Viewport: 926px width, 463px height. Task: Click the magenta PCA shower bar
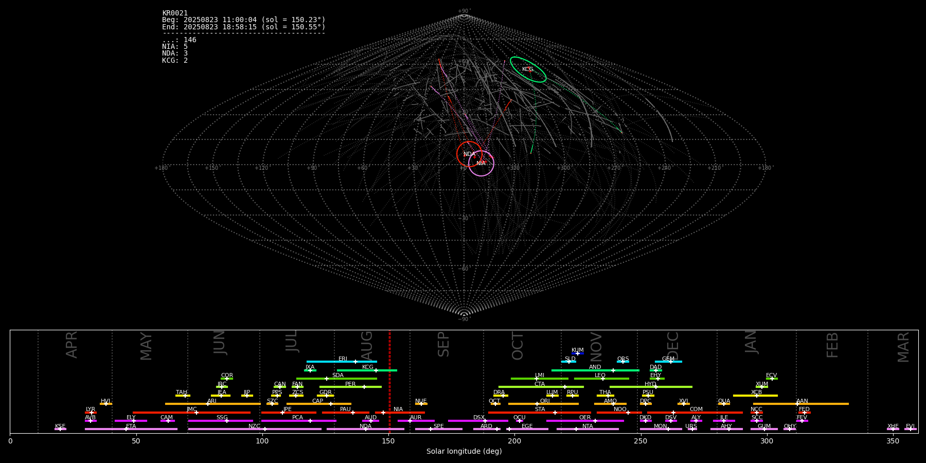[298, 421]
